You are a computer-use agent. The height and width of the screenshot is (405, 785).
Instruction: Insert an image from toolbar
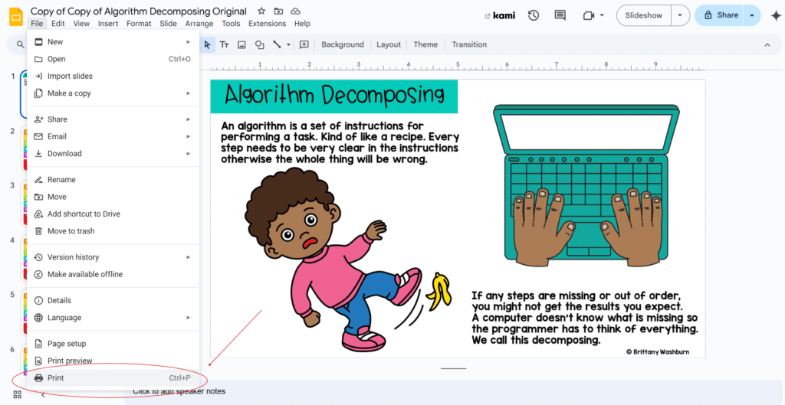[241, 44]
